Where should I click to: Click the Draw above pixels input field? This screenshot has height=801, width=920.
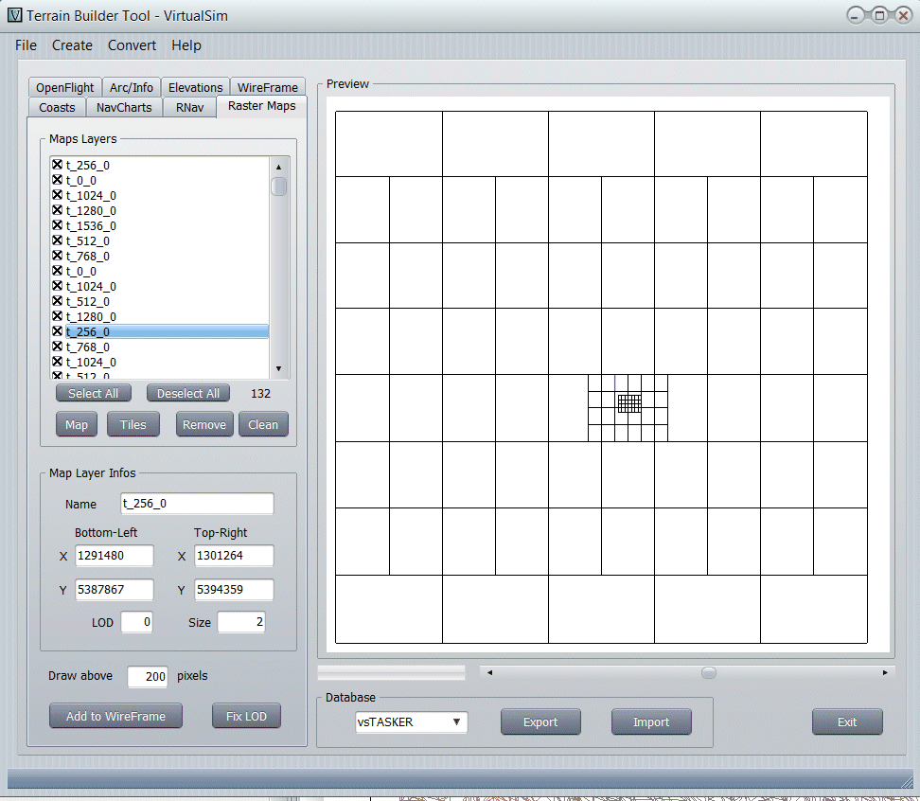point(147,676)
